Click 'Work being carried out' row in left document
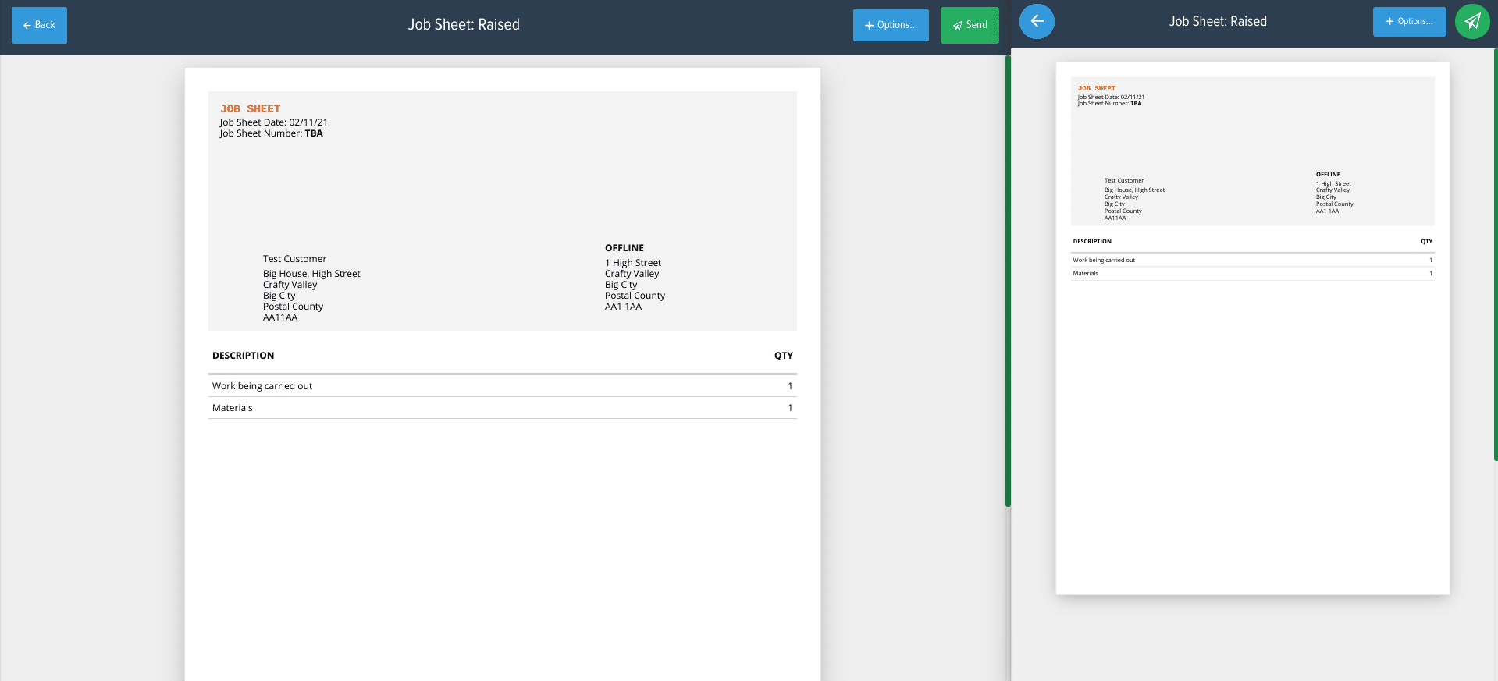Image resolution: width=1498 pixels, height=681 pixels. (x=503, y=386)
